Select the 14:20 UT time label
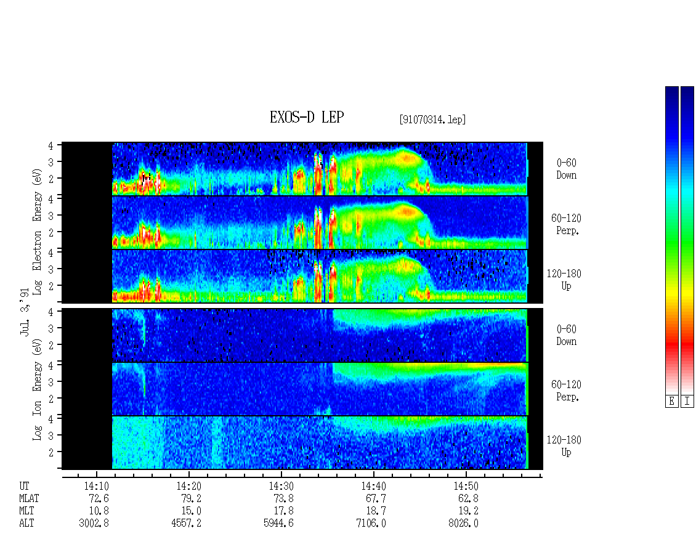696x539 pixels. click(188, 486)
